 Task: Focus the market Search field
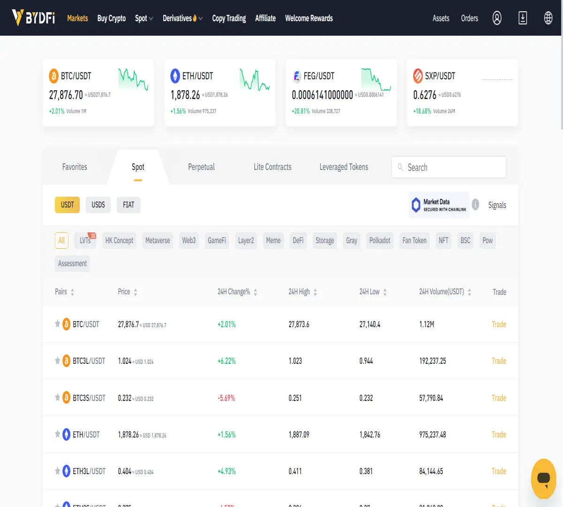(449, 167)
